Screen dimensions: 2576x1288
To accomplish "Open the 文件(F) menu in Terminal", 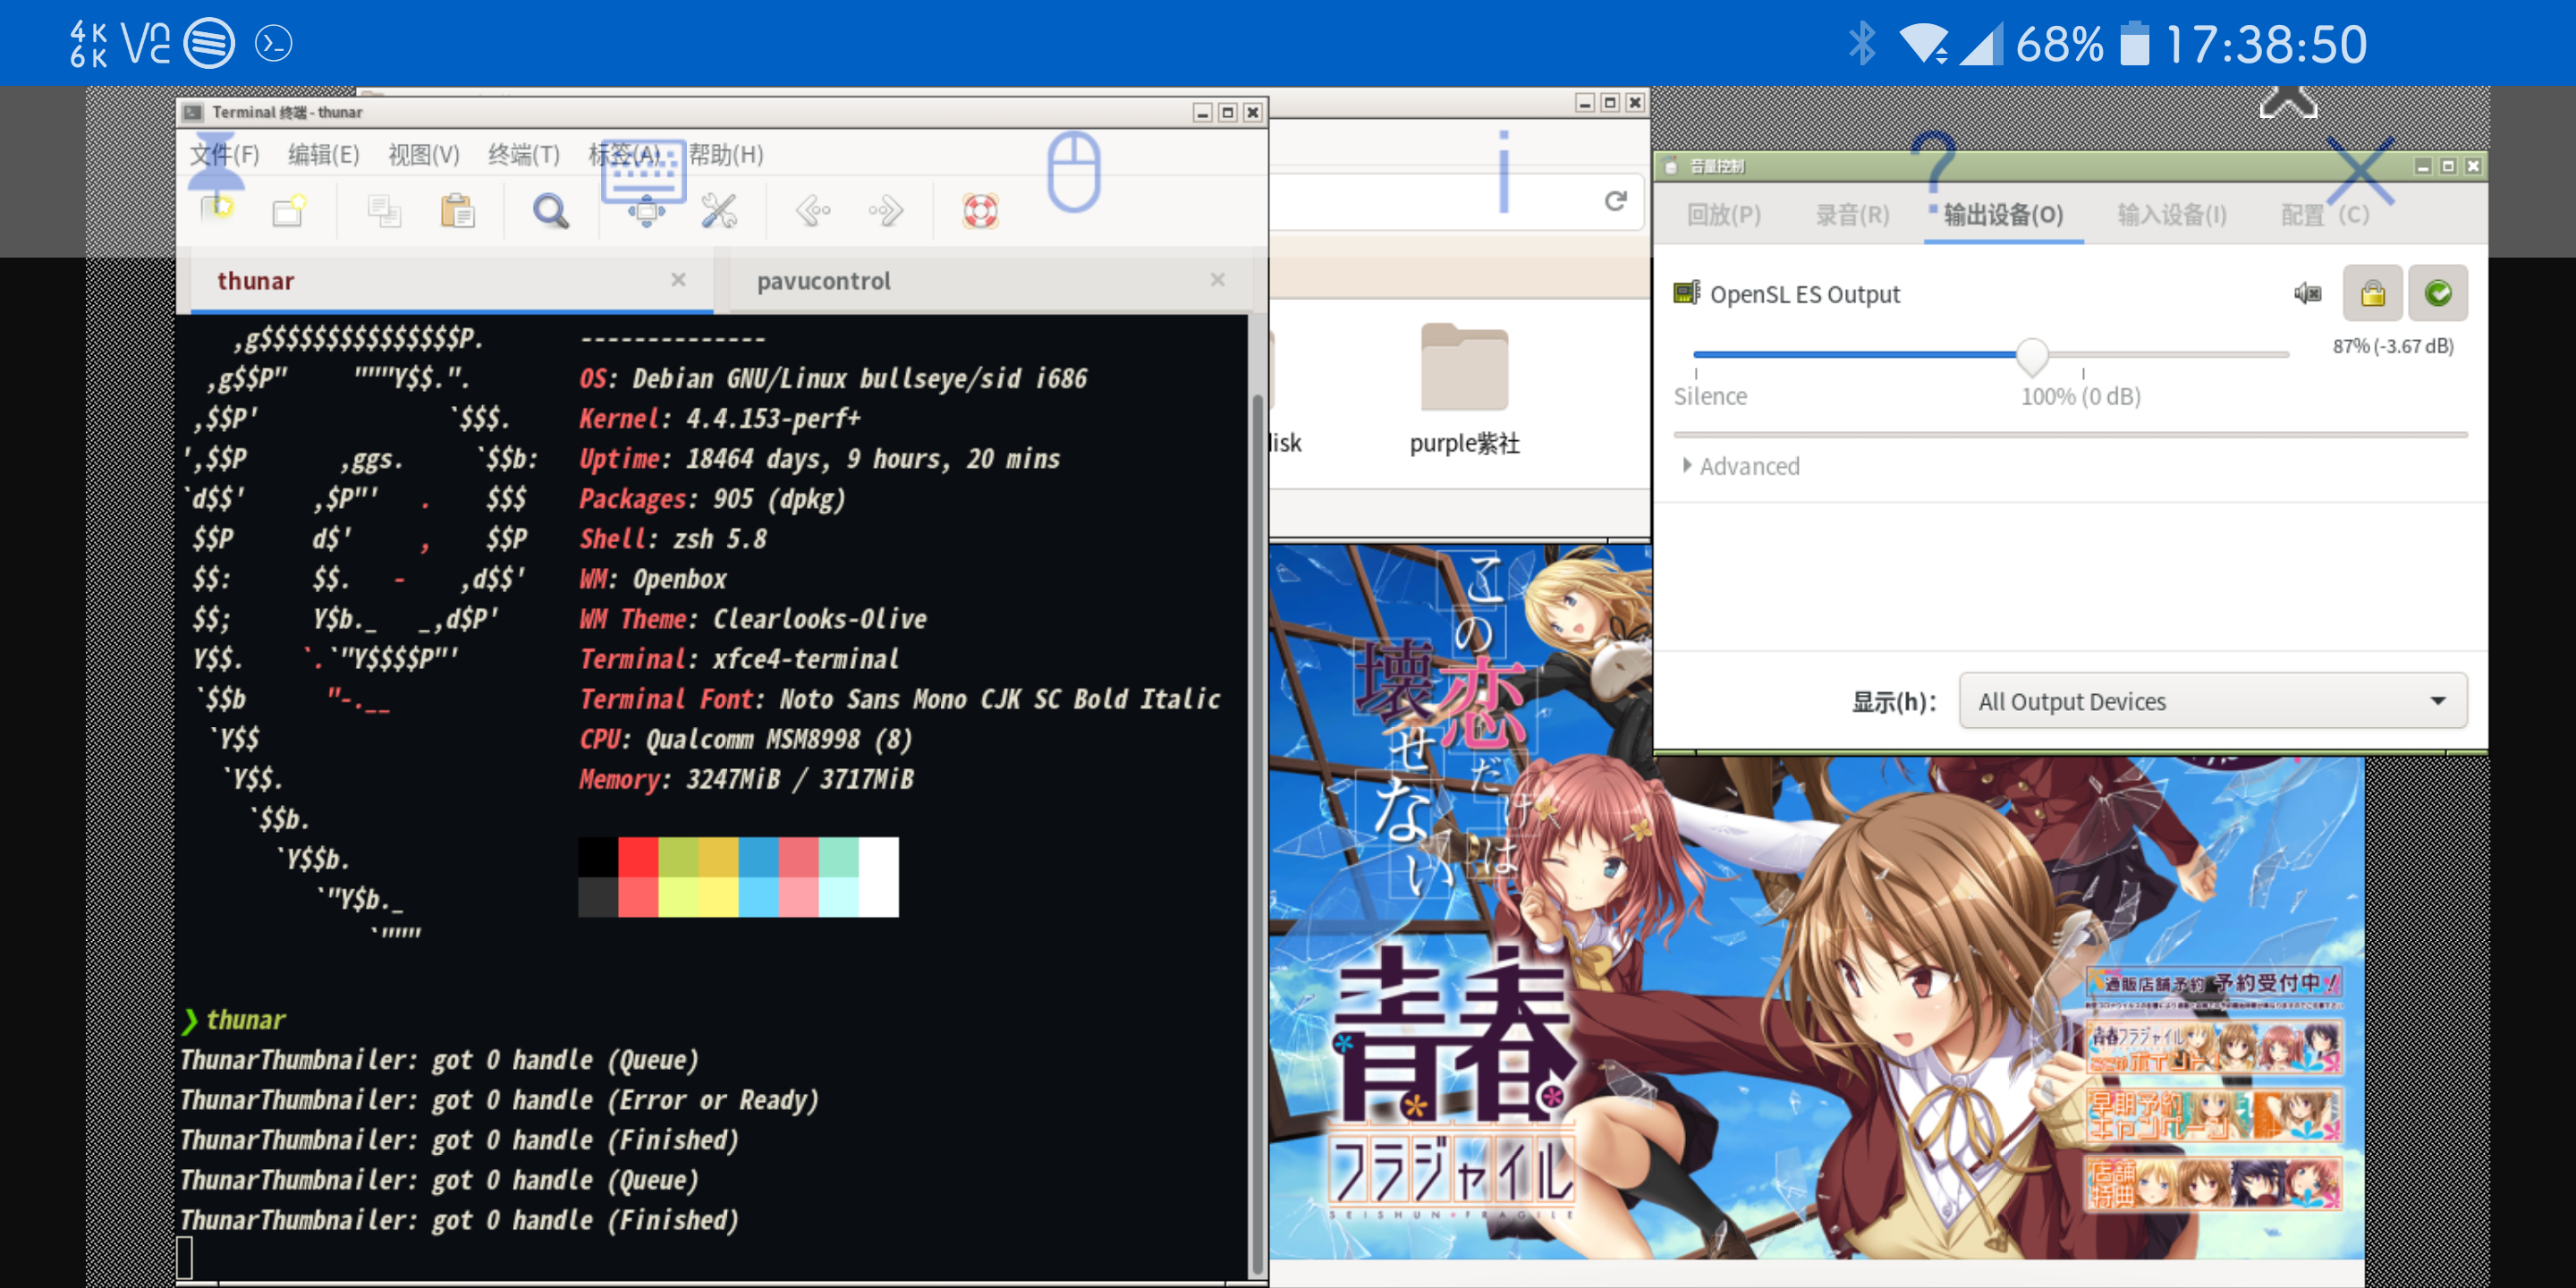I will 225,154.
